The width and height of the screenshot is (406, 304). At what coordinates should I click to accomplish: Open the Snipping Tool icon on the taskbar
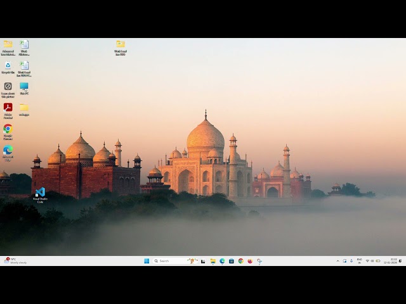pyautogui.click(x=259, y=261)
